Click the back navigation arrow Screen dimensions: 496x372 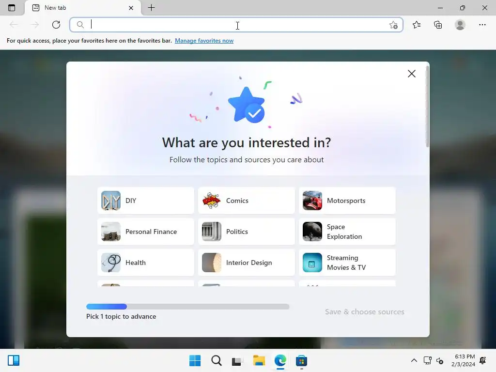tap(14, 25)
